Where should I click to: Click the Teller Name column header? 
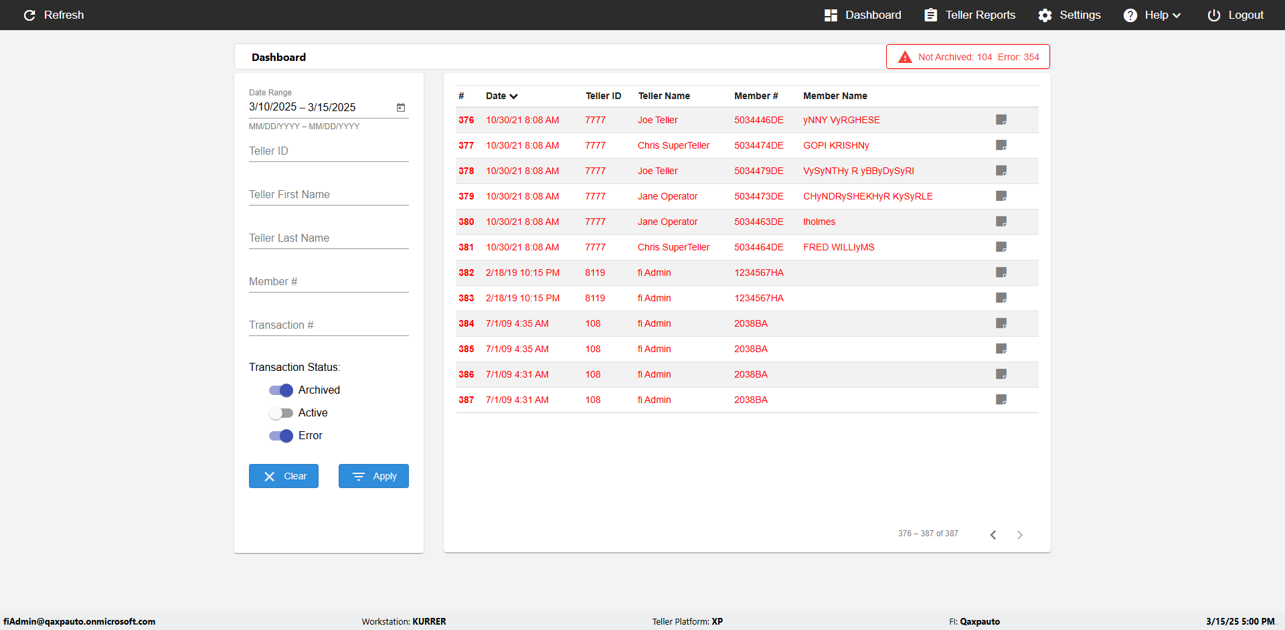click(x=664, y=96)
